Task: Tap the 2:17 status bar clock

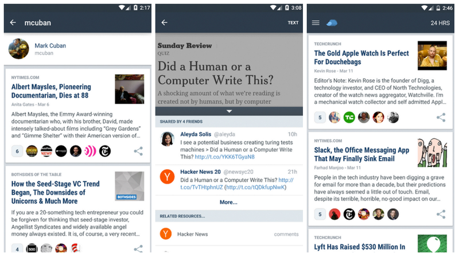Action: [145, 8]
